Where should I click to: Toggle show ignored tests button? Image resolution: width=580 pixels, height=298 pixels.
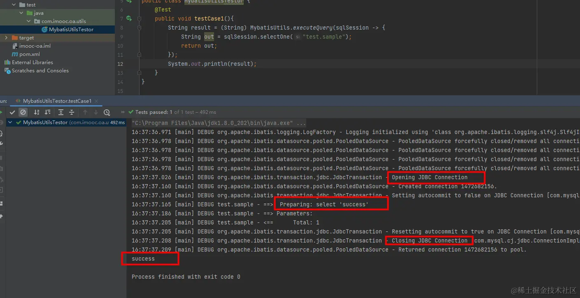(23, 112)
